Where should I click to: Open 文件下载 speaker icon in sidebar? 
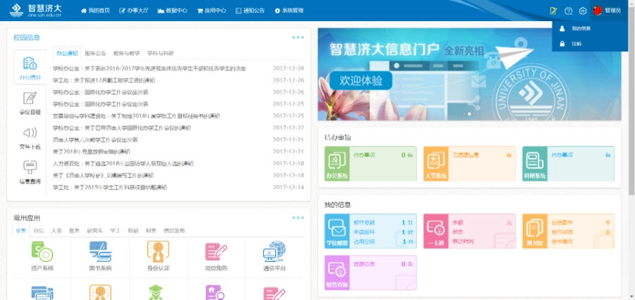click(30, 134)
